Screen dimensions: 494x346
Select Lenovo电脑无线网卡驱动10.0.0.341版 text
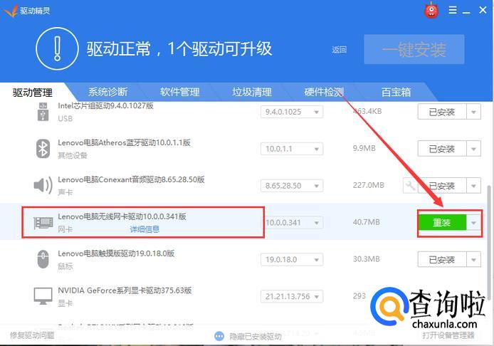pos(122,216)
